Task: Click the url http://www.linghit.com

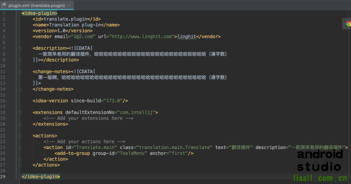Action: (x=142, y=36)
